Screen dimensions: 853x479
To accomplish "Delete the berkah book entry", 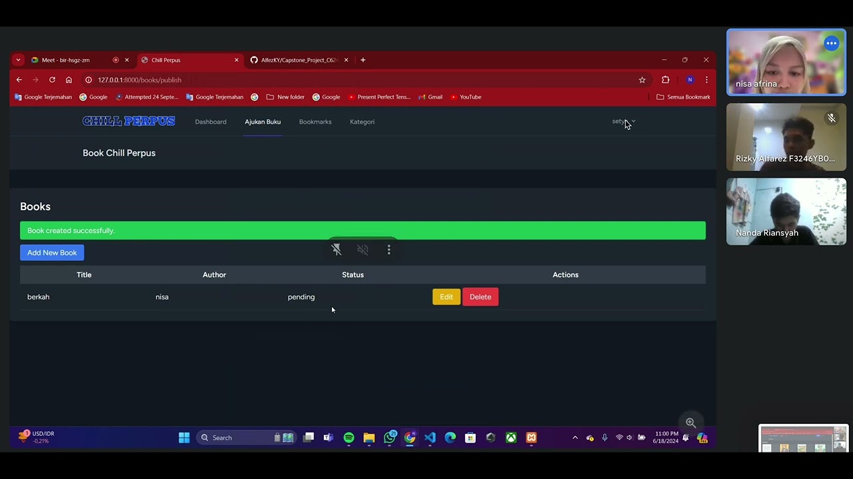I will [480, 297].
